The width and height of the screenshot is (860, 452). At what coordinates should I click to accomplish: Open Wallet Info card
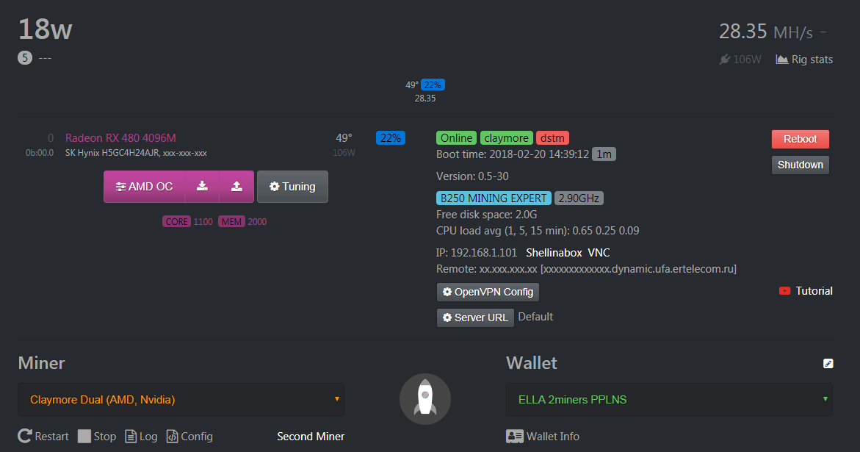point(543,437)
